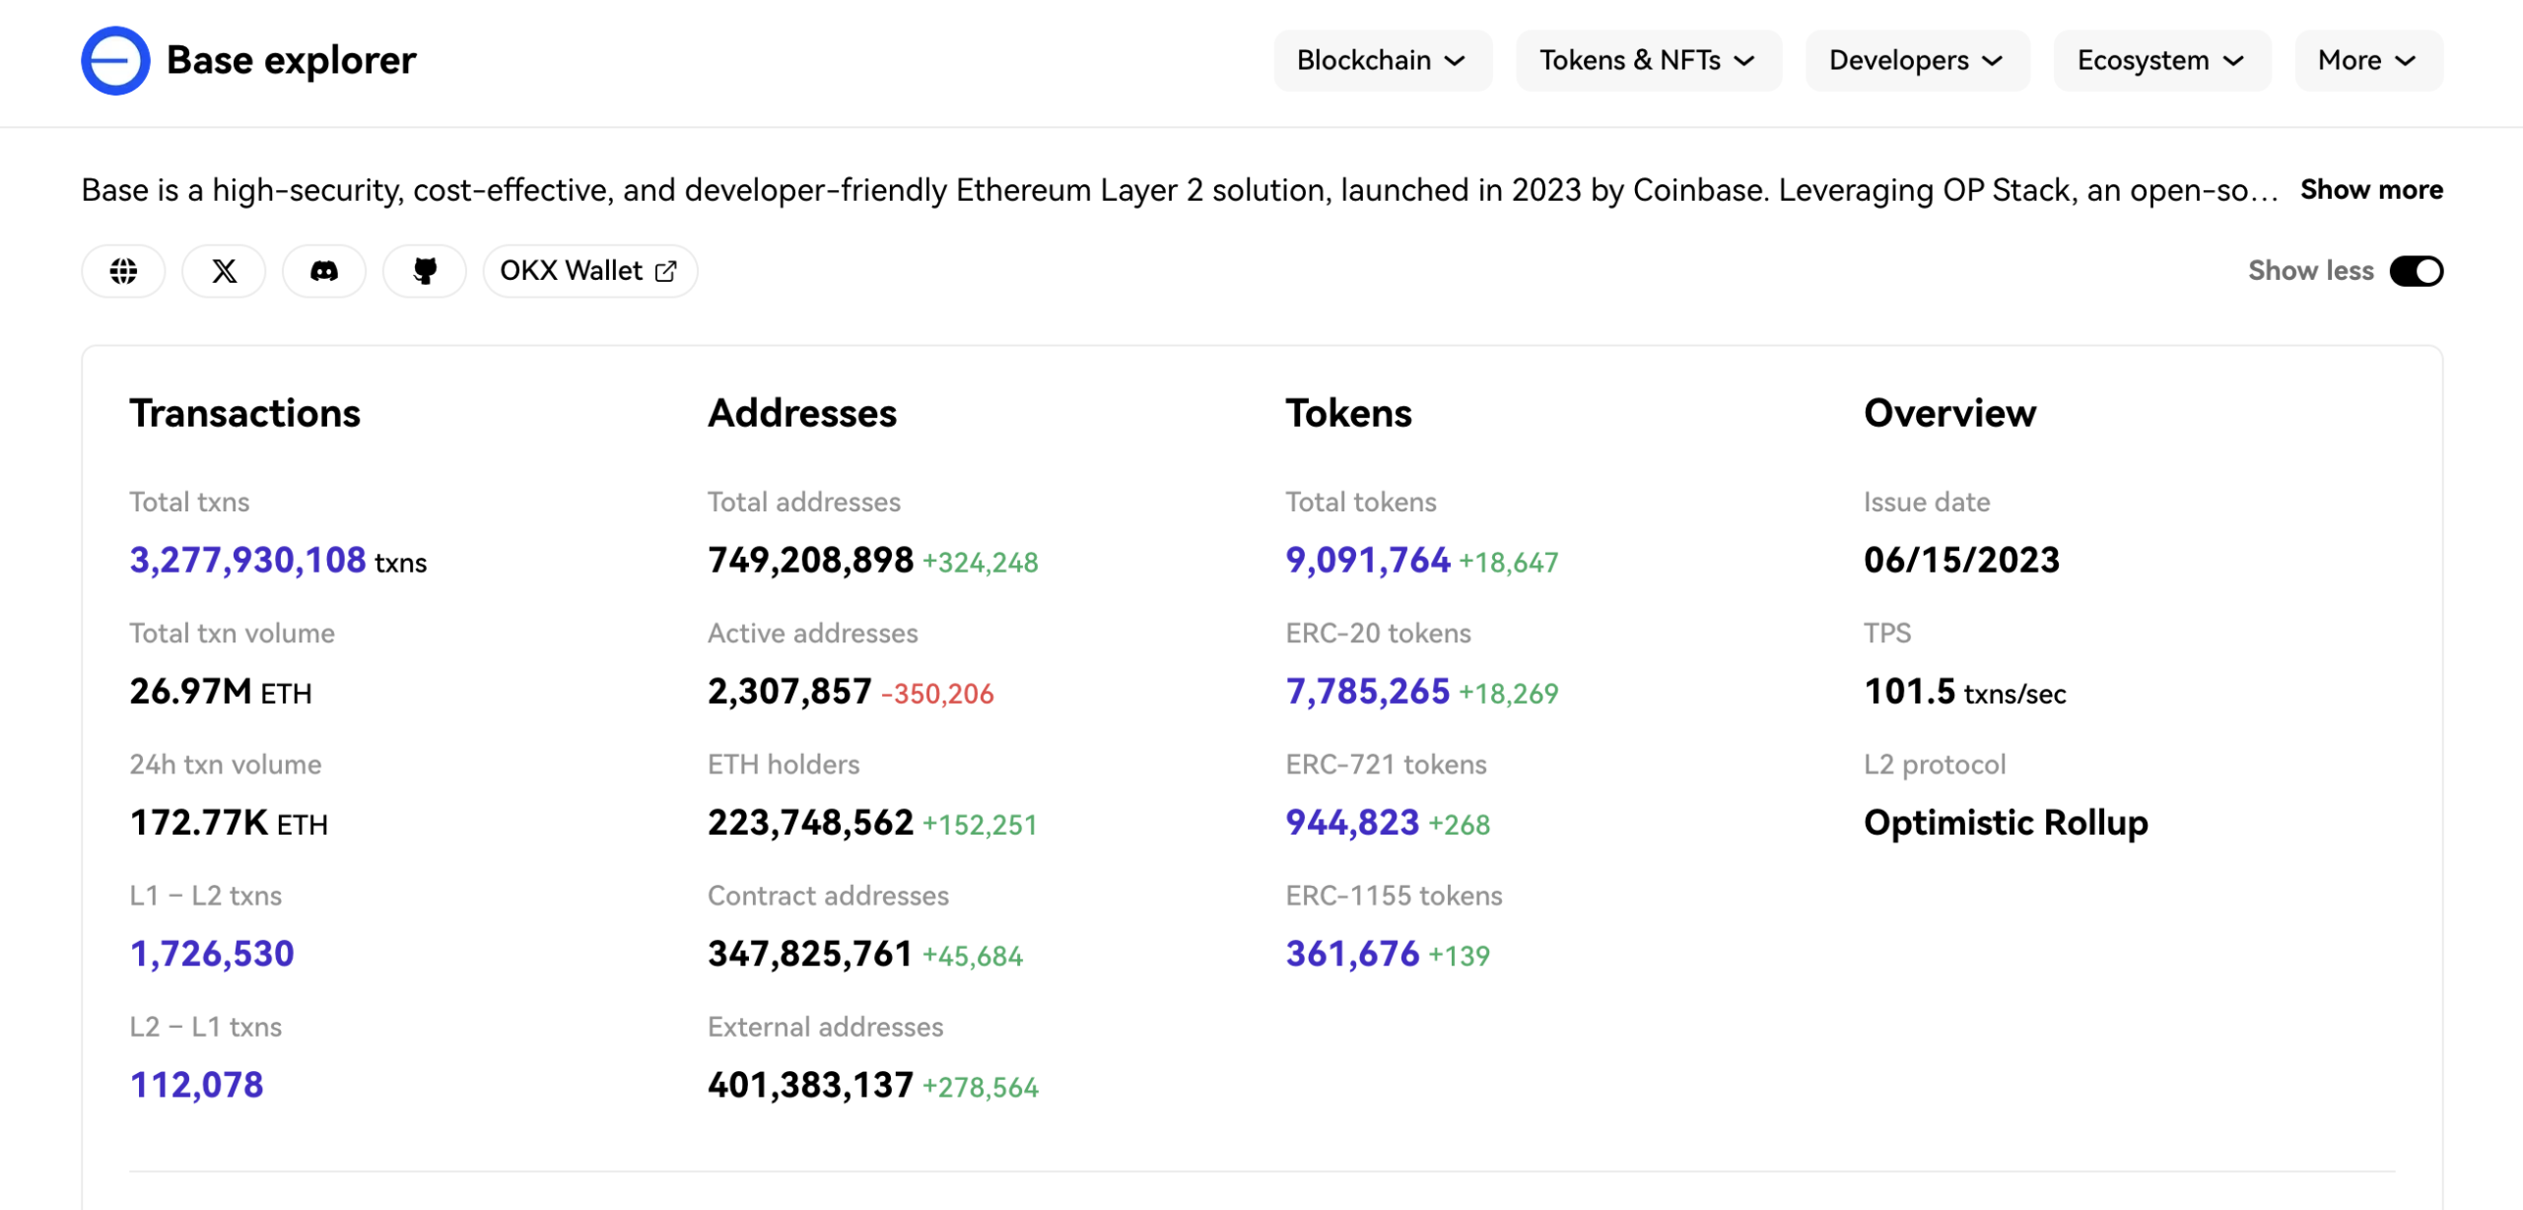Select the -350,206 active addresses change
This screenshot has width=2523, height=1210.
[x=937, y=694]
